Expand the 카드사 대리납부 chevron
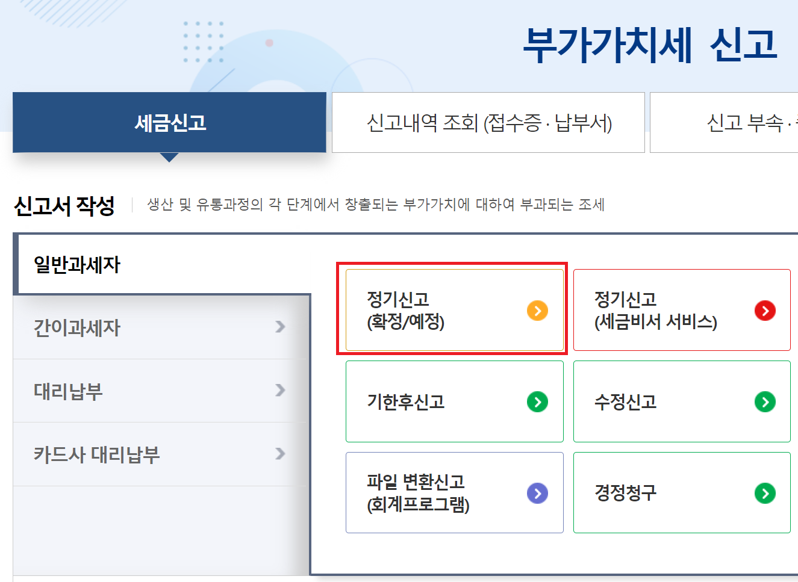This screenshot has width=798, height=582. 280,454
